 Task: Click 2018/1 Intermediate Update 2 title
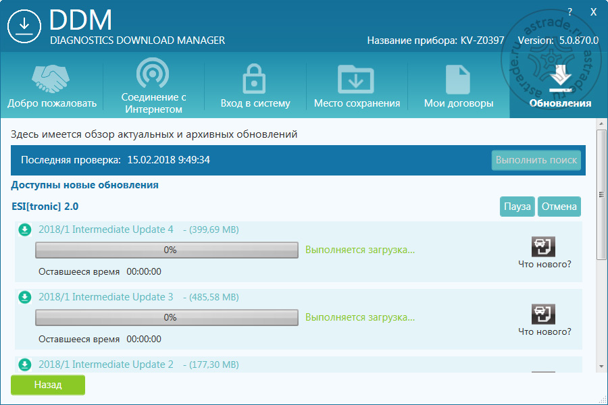106,364
